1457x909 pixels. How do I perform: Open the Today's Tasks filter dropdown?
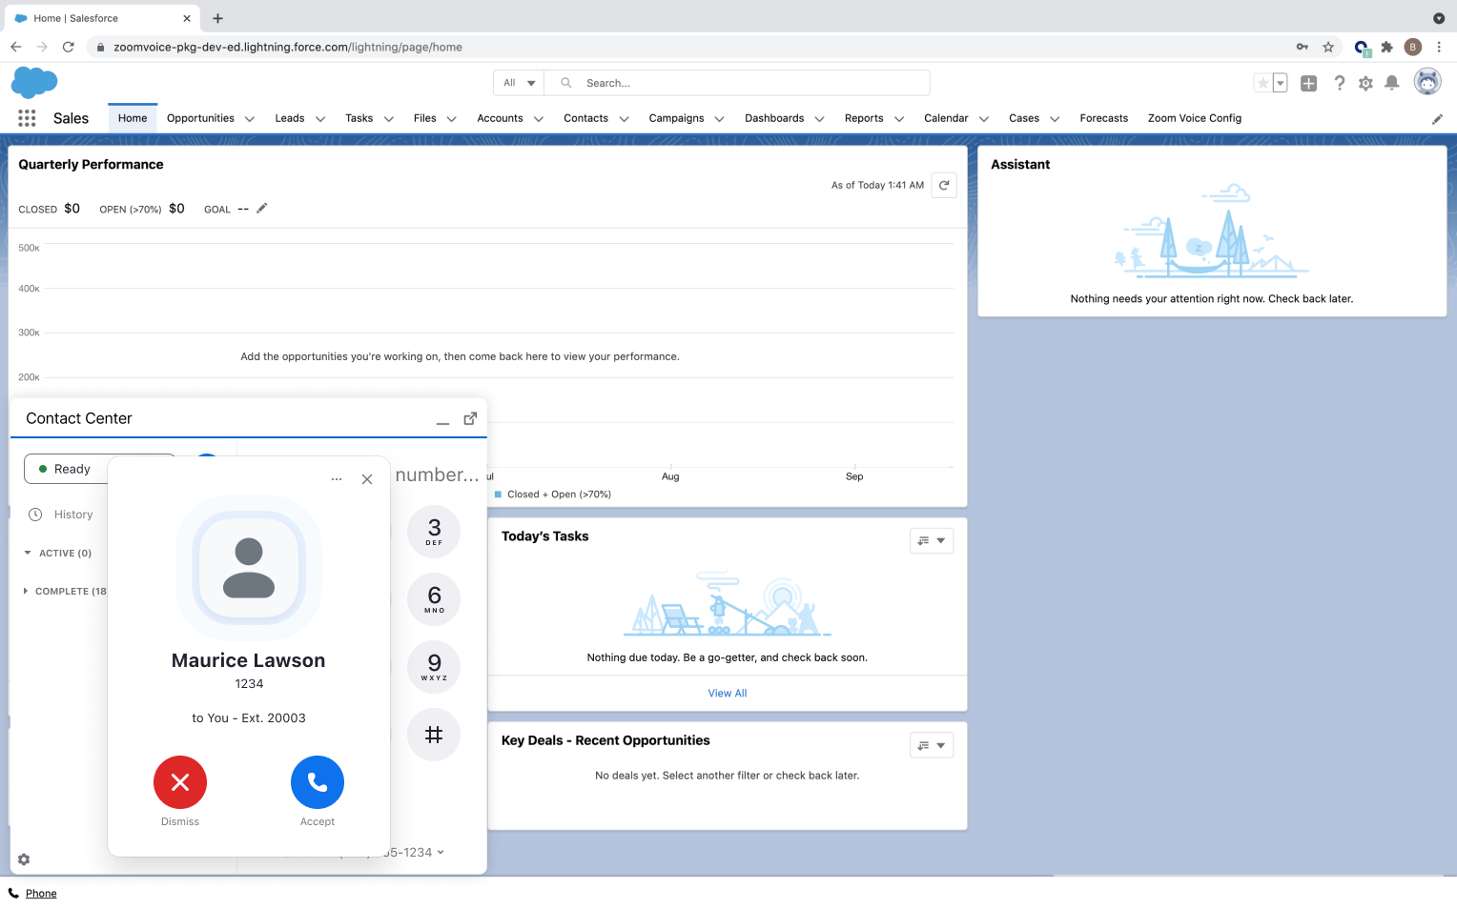[x=931, y=541]
